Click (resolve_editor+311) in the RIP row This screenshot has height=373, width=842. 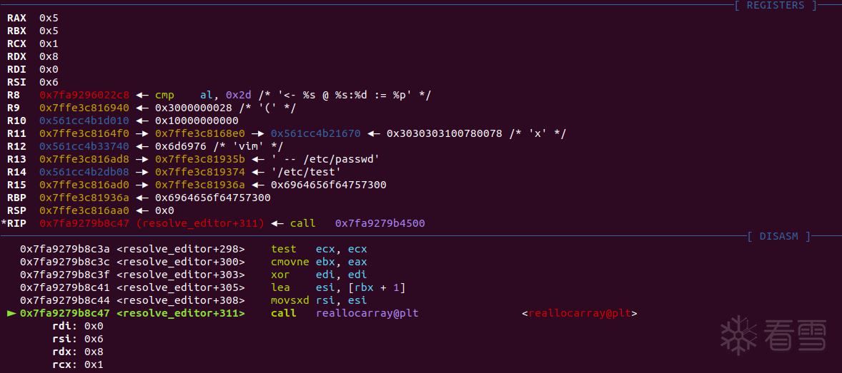[x=200, y=223]
